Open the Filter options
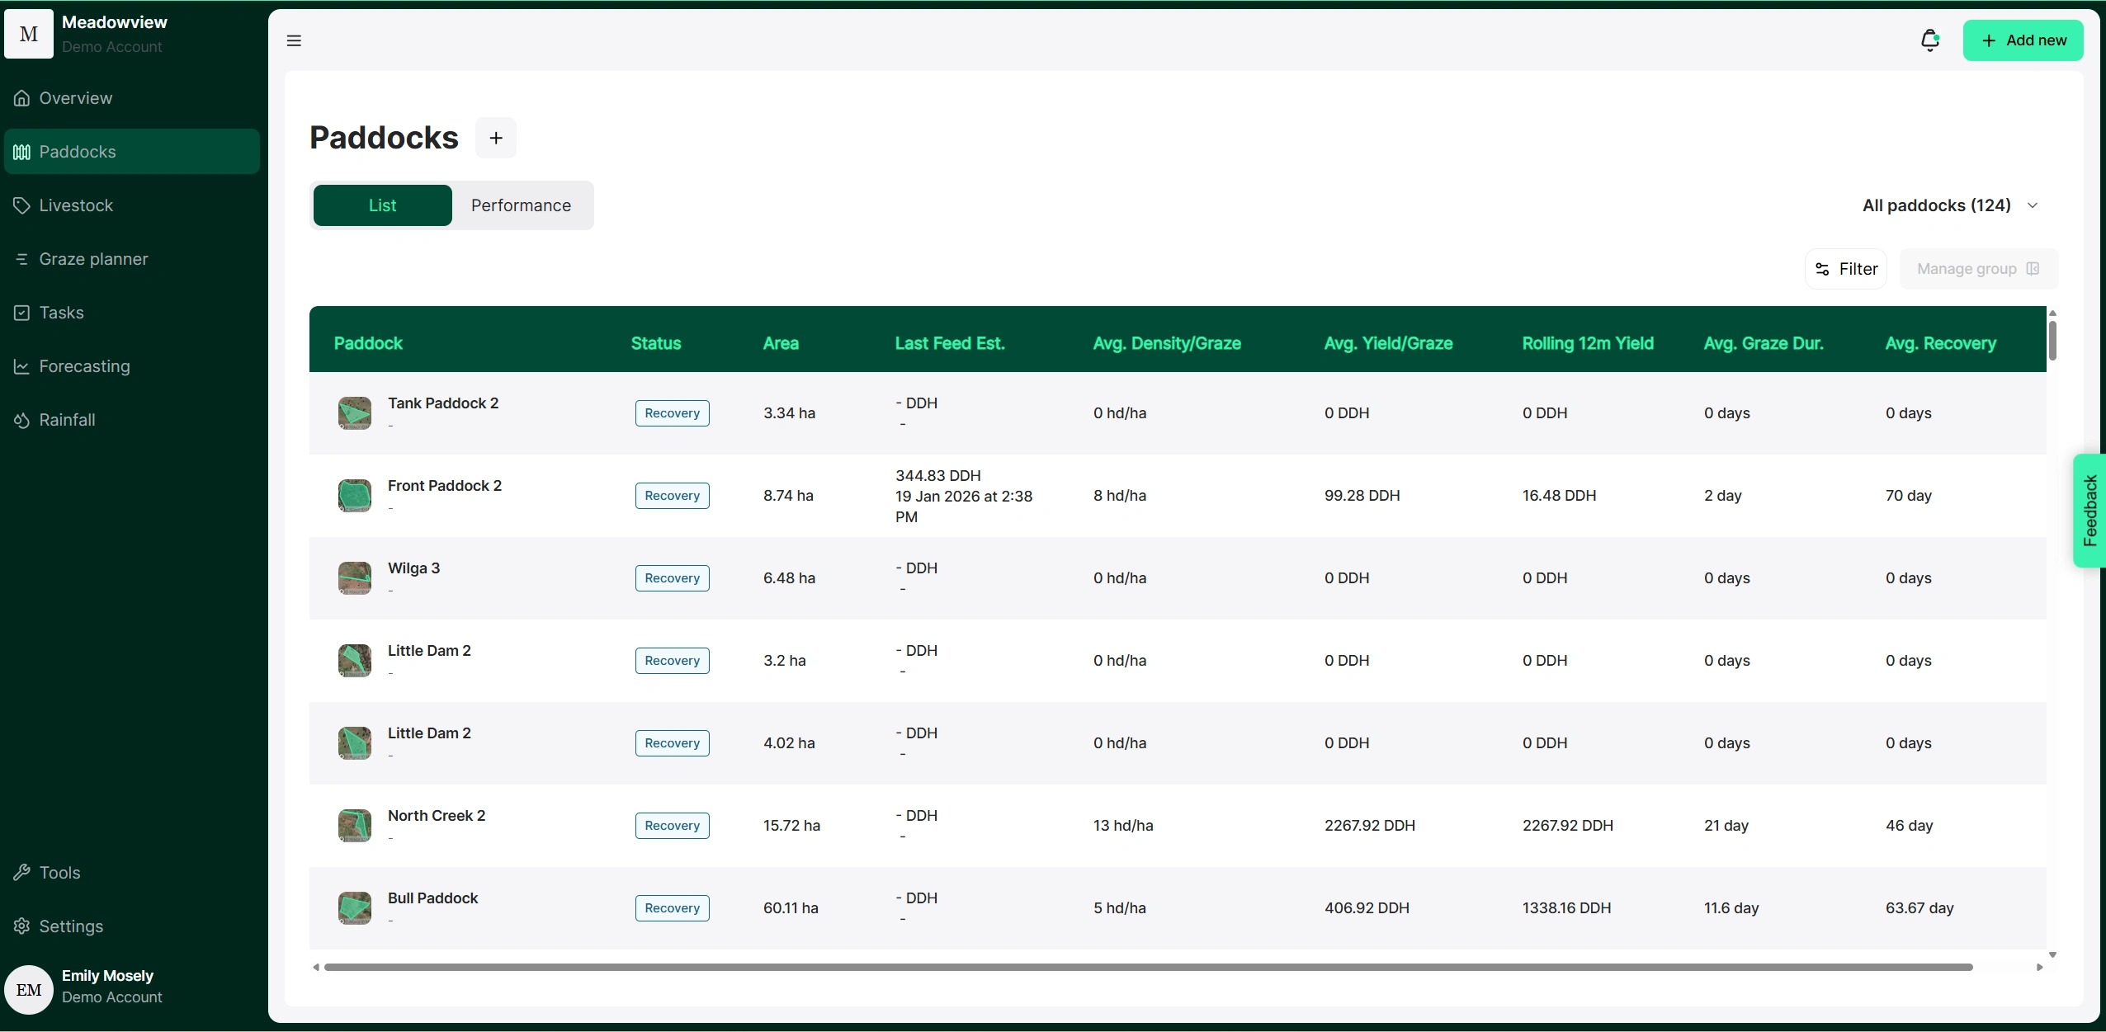 1846,269
